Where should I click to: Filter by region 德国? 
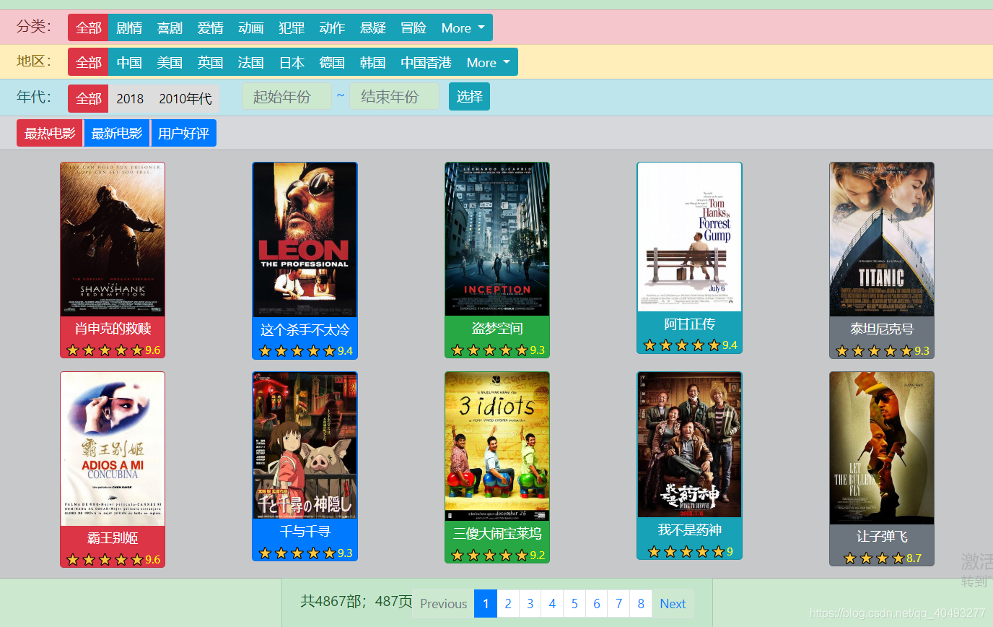(x=332, y=62)
